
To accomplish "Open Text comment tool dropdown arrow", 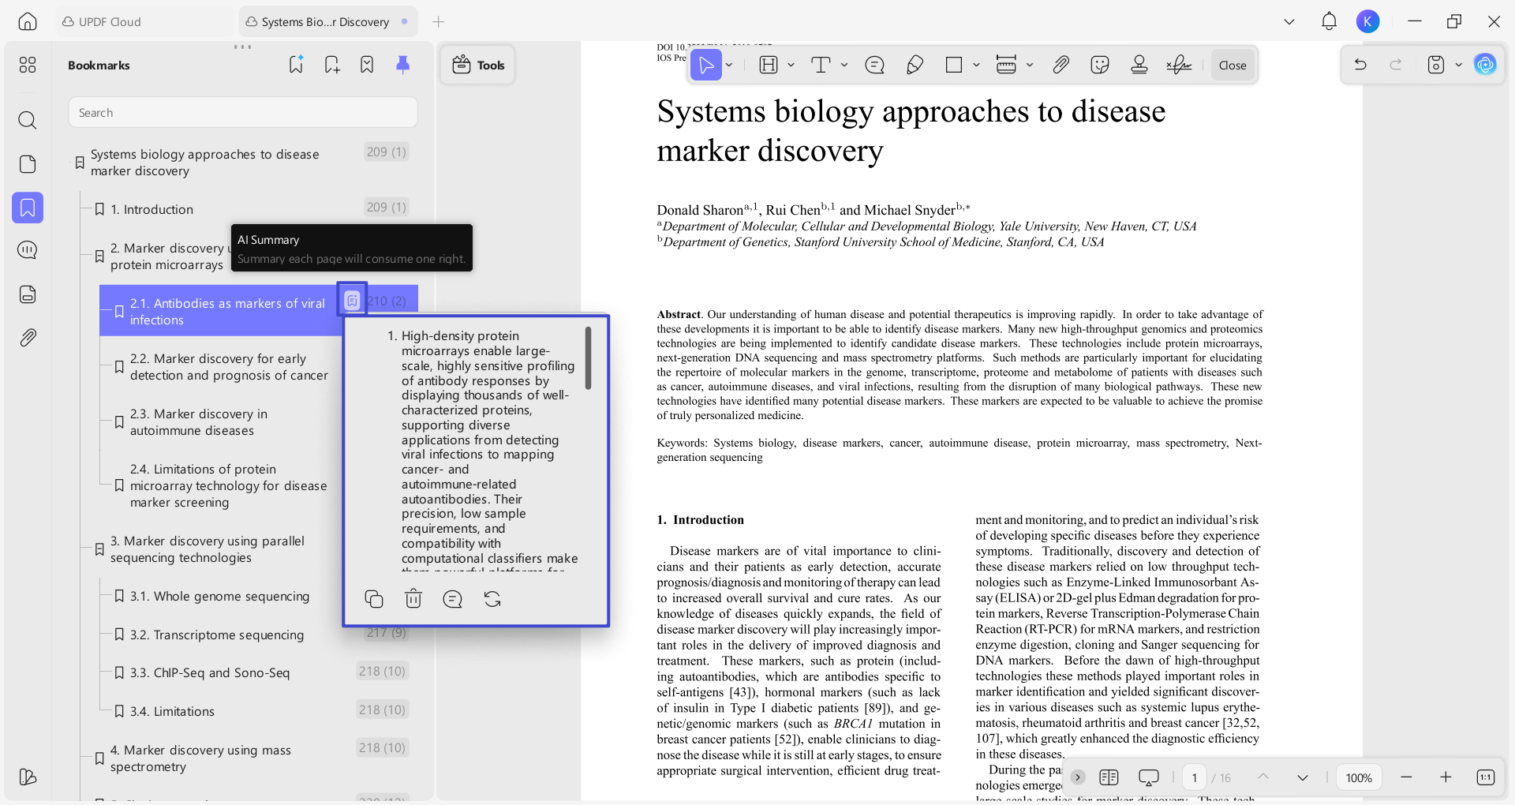I will 844,65.
